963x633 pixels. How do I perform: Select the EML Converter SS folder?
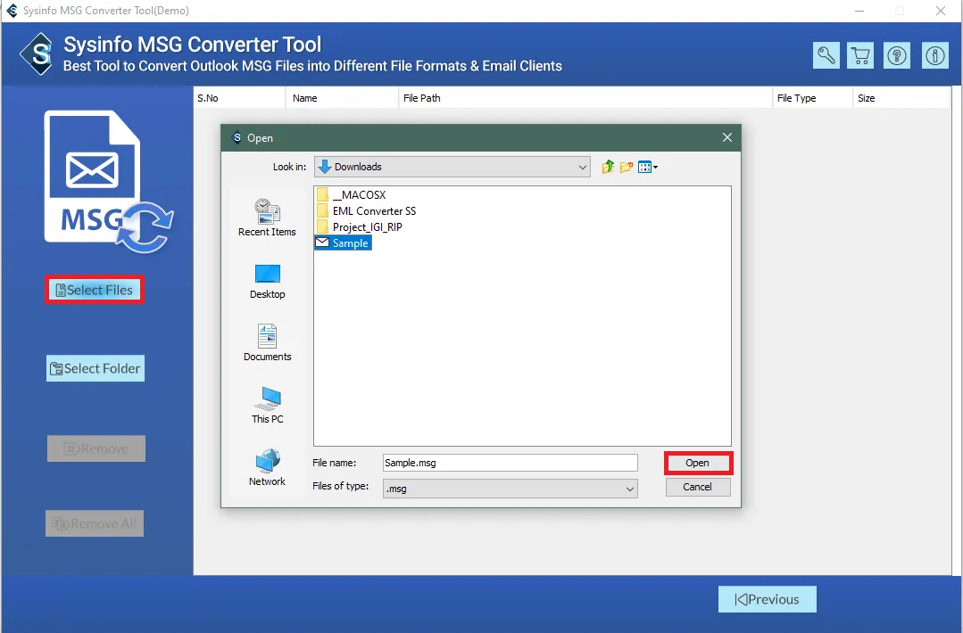pyautogui.click(x=373, y=211)
